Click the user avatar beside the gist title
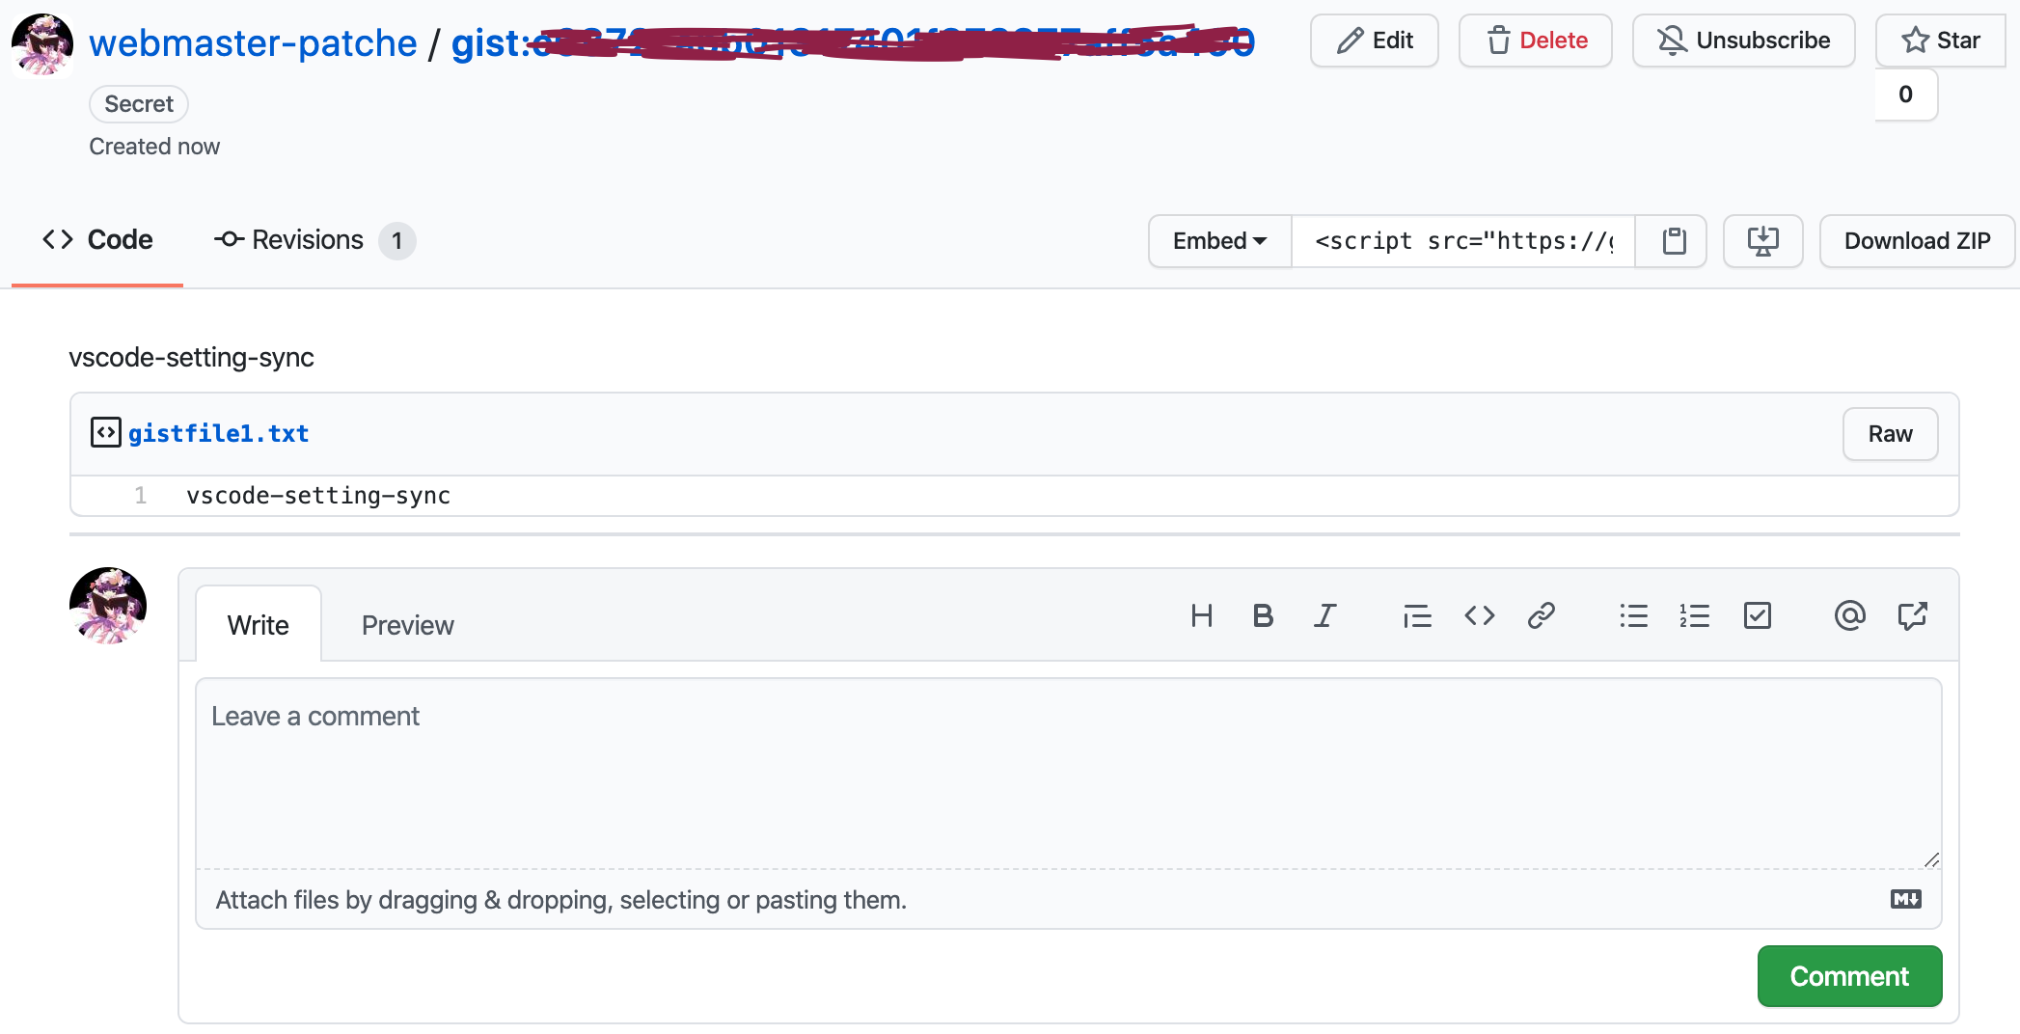Viewport: 2020px width, 1034px height. click(x=41, y=43)
